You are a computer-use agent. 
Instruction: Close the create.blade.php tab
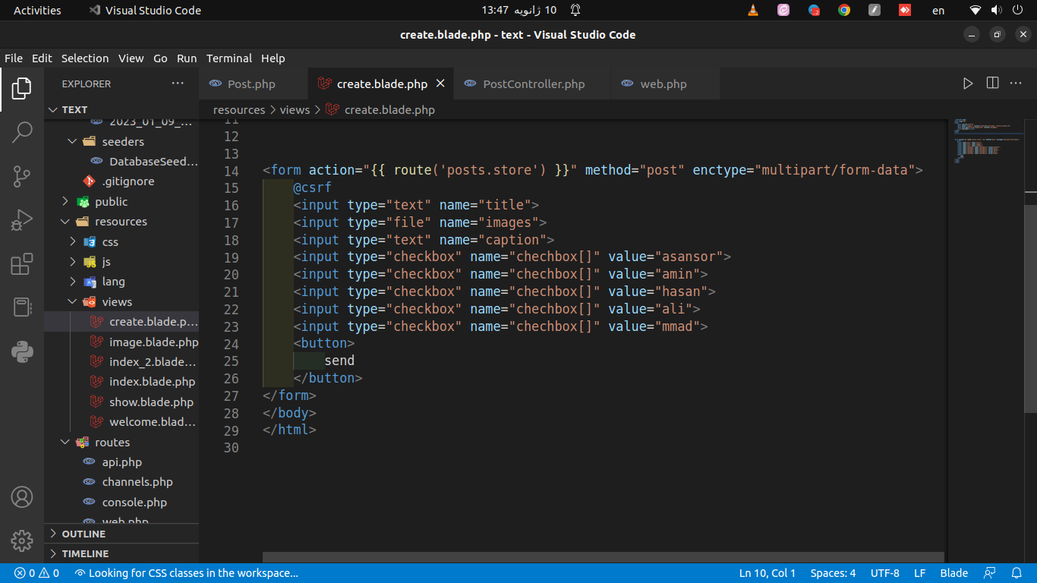[x=440, y=84]
